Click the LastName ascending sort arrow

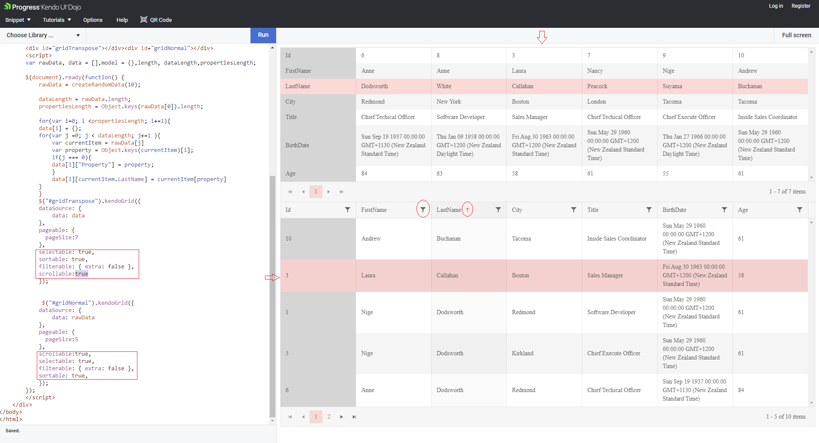468,210
